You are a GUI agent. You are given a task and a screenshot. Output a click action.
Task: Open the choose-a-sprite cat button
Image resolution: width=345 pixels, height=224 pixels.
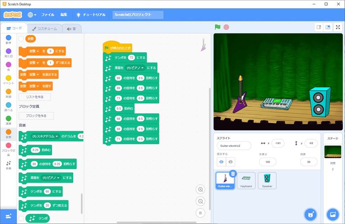(309, 214)
